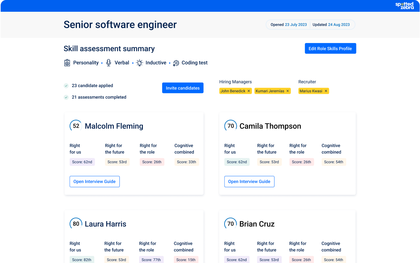Select Malcolm Fleming's Right for the role score badge
Viewport: 420px width, 263px height.
(x=152, y=162)
